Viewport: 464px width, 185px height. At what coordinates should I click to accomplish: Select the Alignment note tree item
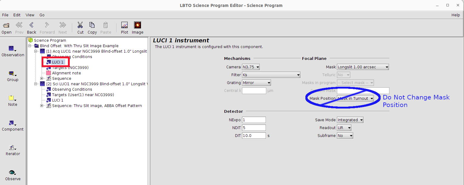(66, 73)
